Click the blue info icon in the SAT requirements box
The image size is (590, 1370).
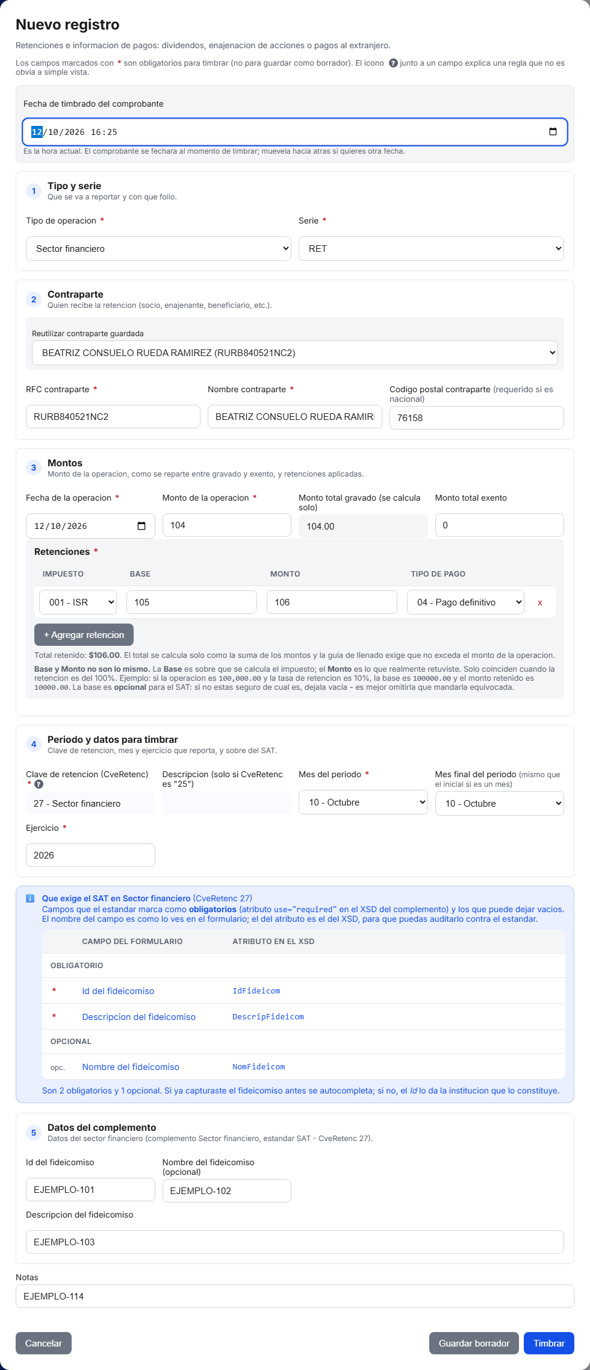pyautogui.click(x=30, y=898)
